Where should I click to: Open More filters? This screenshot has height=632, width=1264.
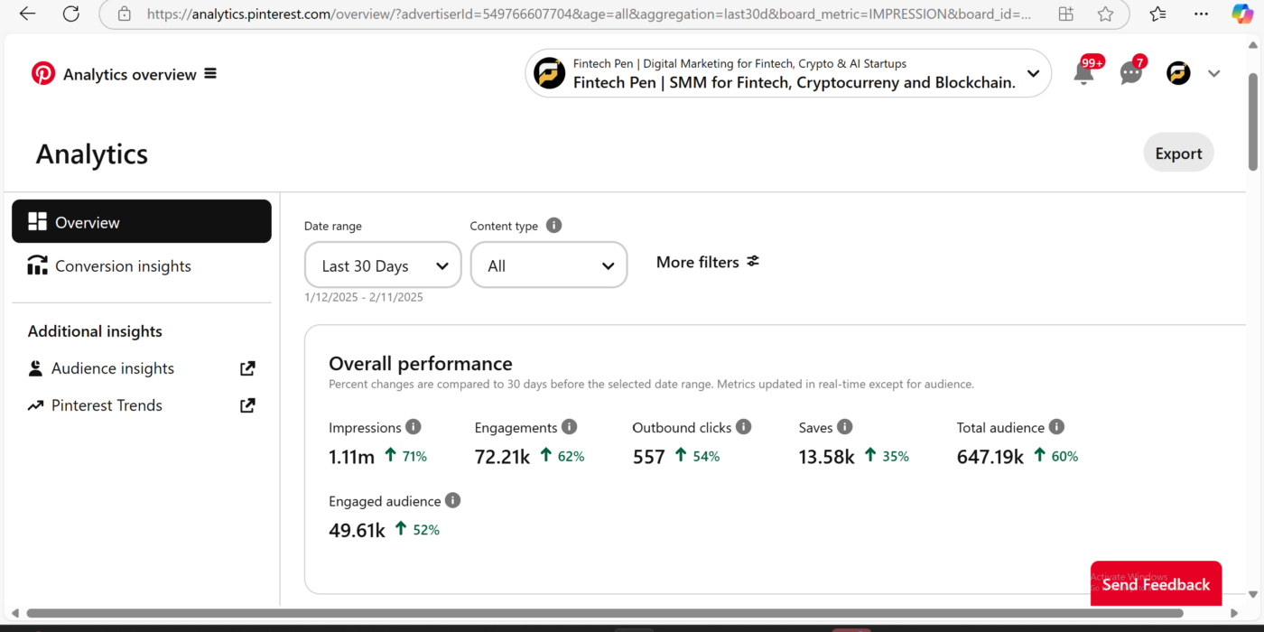pyautogui.click(x=708, y=262)
